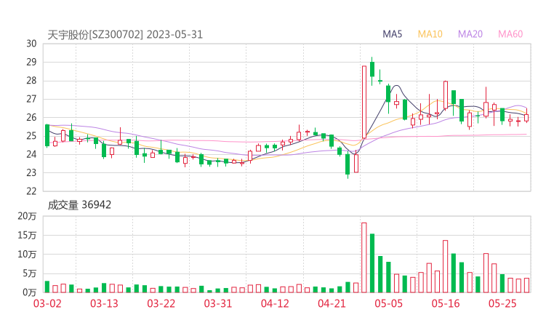Click the price axis value 23
The width and height of the screenshot is (538, 320).
[x=31, y=172]
